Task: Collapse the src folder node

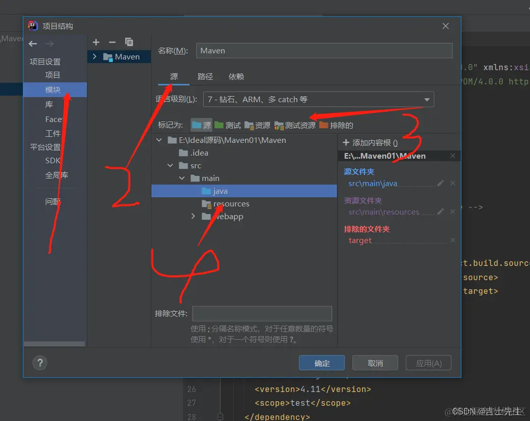Action: pyautogui.click(x=170, y=165)
